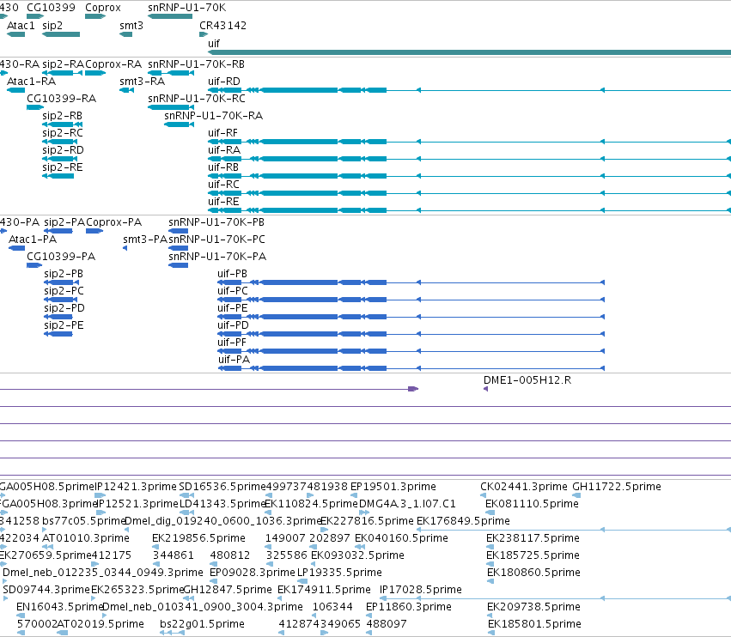Select the uif-RC transcript label

pyautogui.click(x=224, y=185)
